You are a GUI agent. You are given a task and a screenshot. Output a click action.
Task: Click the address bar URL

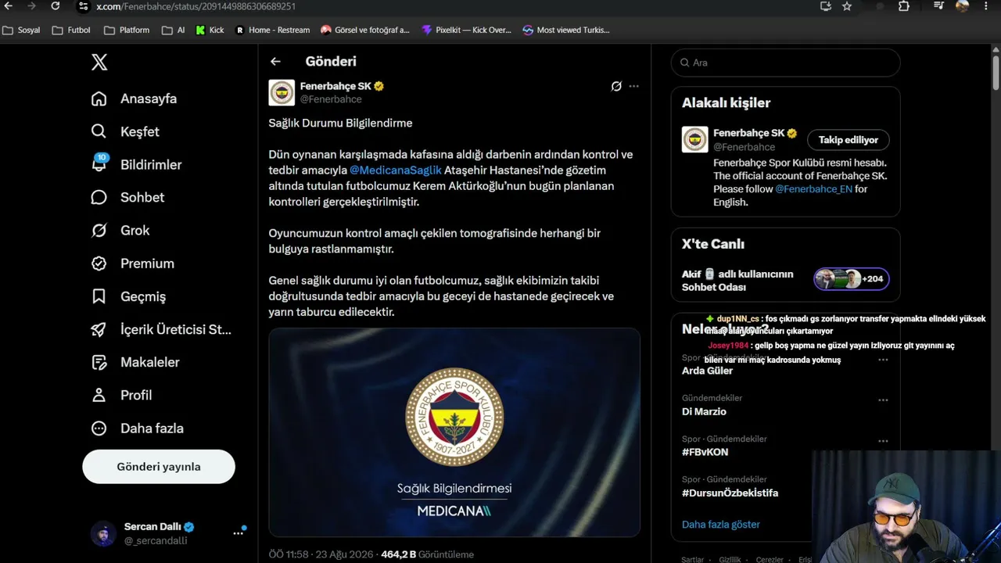(x=196, y=6)
